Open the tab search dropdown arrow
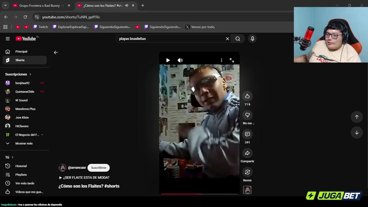The width and height of the screenshot is (368, 207). point(5,5)
